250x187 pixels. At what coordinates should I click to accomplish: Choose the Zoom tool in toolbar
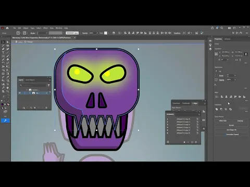coord(8,91)
